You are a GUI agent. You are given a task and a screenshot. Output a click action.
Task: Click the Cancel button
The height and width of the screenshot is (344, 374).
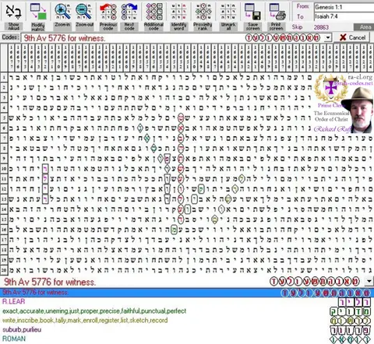click(x=352, y=37)
